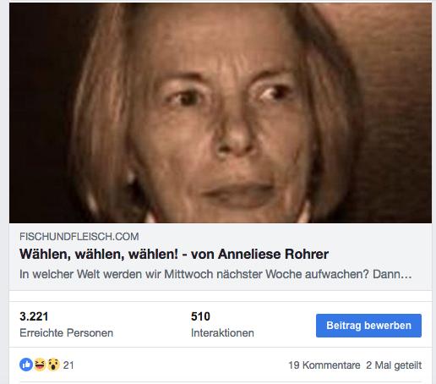Click the 510 interactions count
Image resolution: width=436 pixels, height=384 pixels.
[x=200, y=316]
